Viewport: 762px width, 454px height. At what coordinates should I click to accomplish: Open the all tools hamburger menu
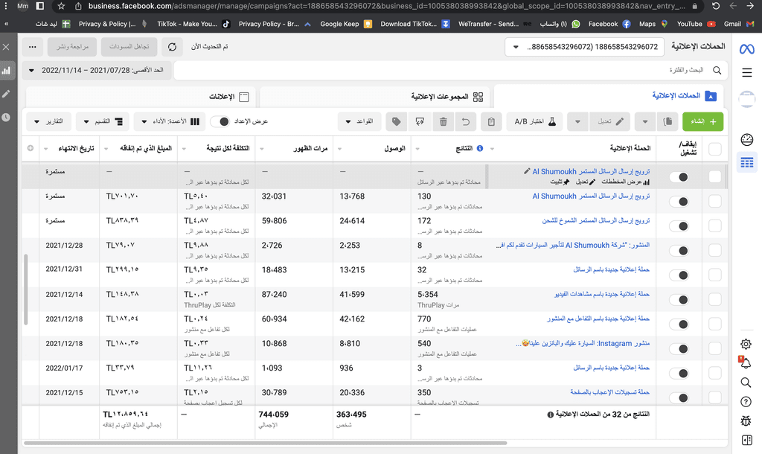coord(746,73)
